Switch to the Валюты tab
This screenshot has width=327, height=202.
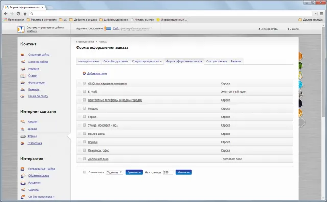(236, 61)
